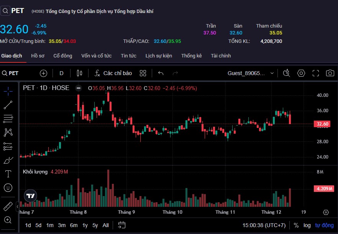The width and height of the screenshot is (338, 234).
Task: Choose the brush drawing tool
Action: 8,160
